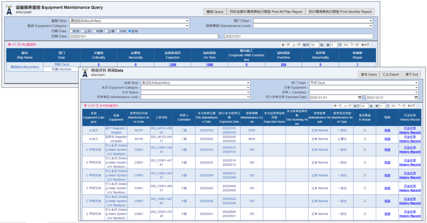Click per-page count field in main pager
This screenshot has width=427, height=223.
tap(314, 45)
